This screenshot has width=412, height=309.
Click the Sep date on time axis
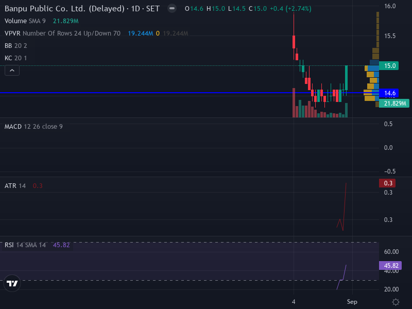click(352, 302)
